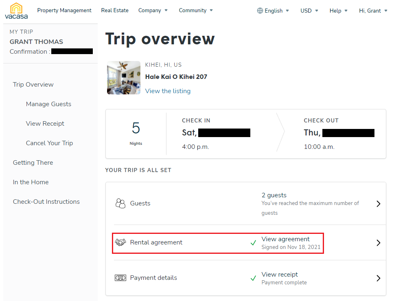Click the Vacasa home logo

coord(16,11)
